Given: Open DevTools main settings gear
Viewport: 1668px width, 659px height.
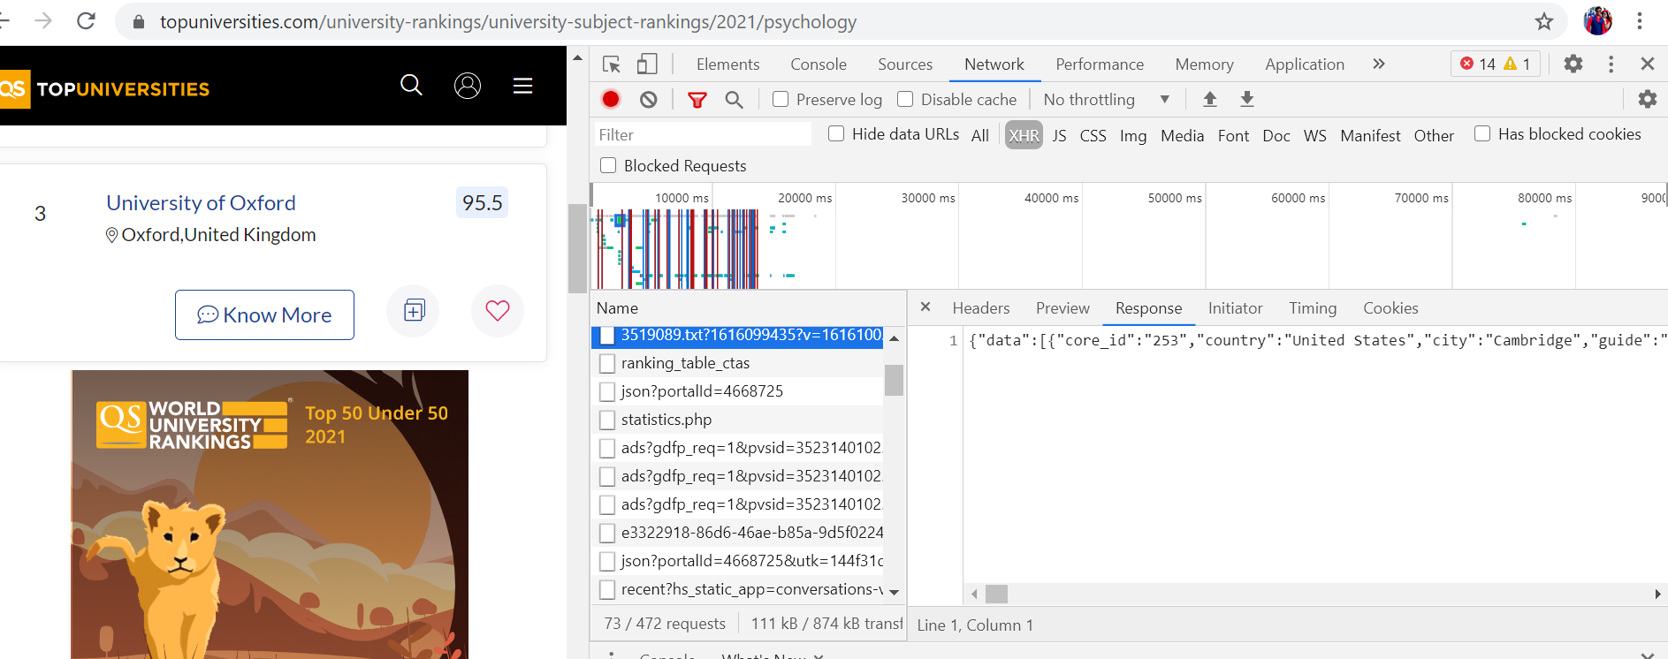Looking at the screenshot, I should tap(1573, 64).
